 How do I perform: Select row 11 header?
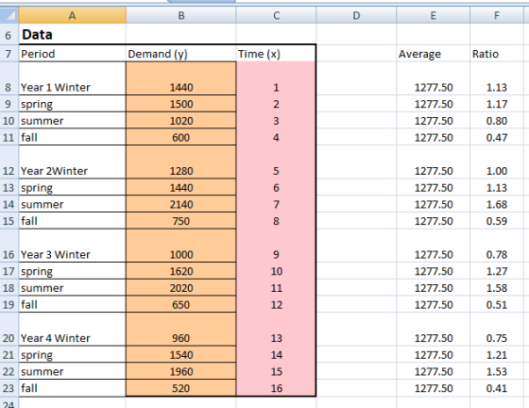[9, 137]
